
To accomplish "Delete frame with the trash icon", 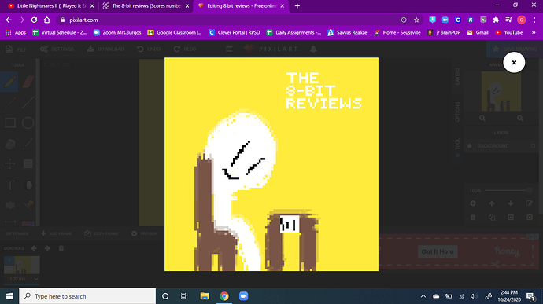I will click(x=61, y=248).
